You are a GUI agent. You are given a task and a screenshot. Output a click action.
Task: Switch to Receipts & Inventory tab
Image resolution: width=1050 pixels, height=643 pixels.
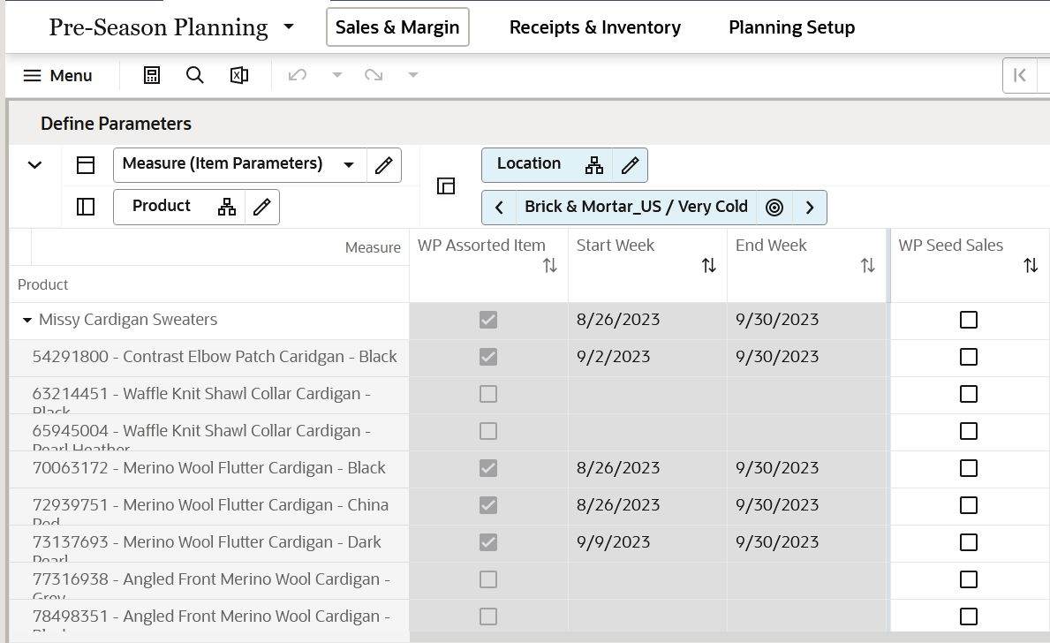tap(594, 27)
